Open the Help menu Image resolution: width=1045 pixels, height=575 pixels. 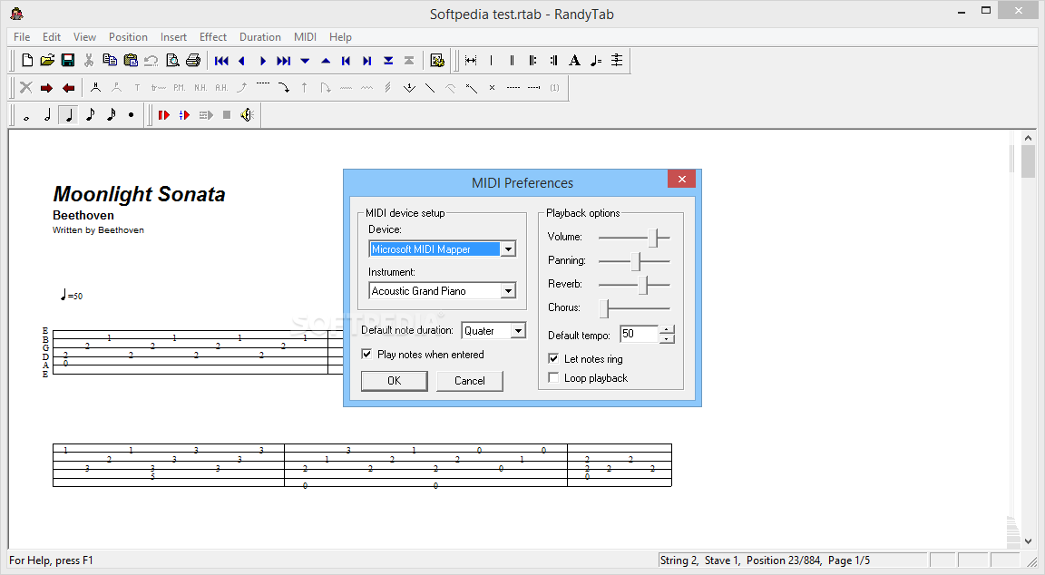[340, 36]
